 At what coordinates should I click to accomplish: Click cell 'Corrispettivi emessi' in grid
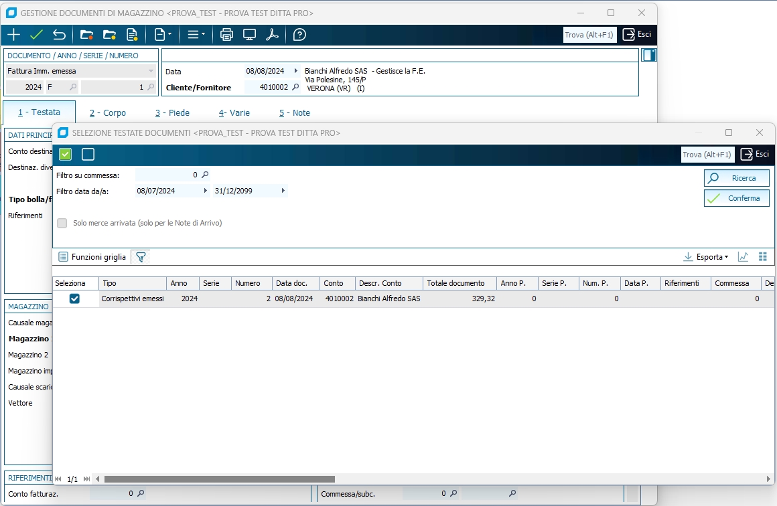pos(133,299)
